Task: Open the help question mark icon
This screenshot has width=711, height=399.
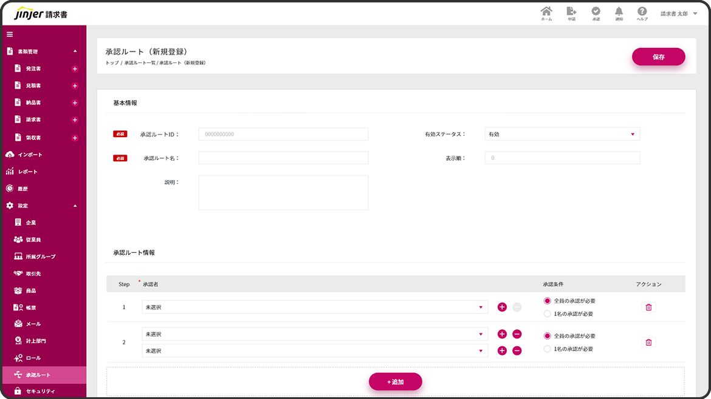Action: click(642, 12)
